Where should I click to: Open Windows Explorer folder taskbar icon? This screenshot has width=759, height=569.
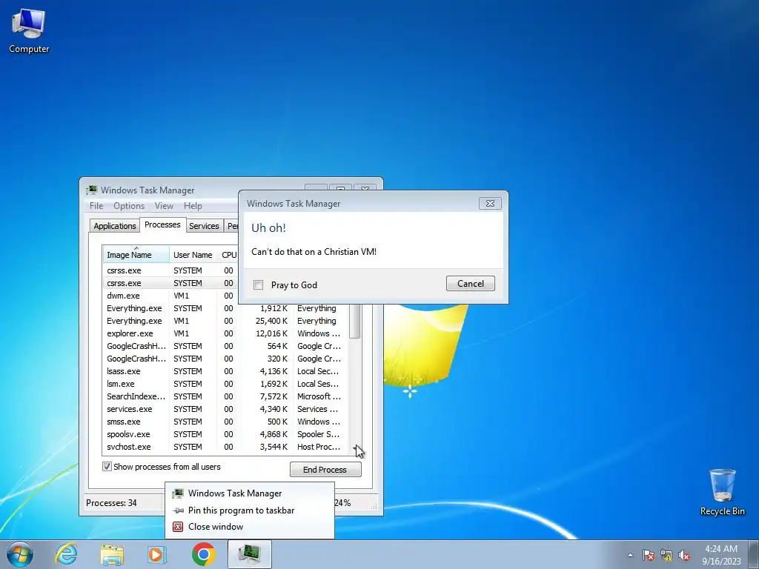(x=112, y=554)
